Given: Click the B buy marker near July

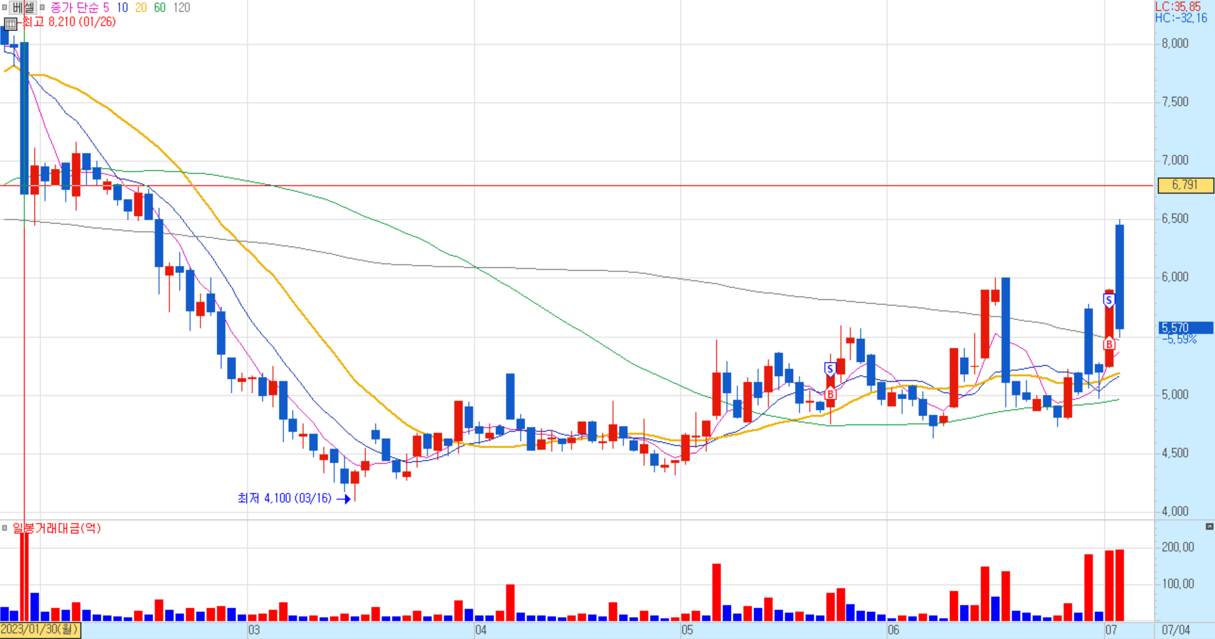Looking at the screenshot, I should click(1109, 344).
